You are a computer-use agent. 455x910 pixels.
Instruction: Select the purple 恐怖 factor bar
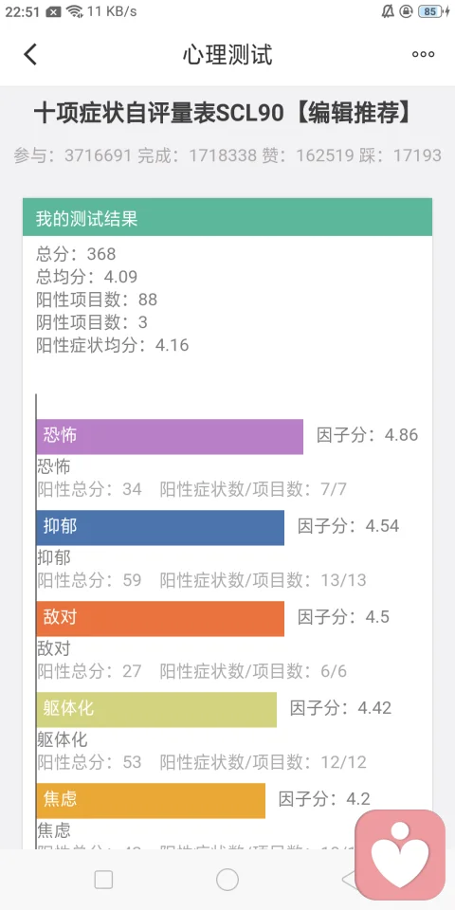(170, 436)
